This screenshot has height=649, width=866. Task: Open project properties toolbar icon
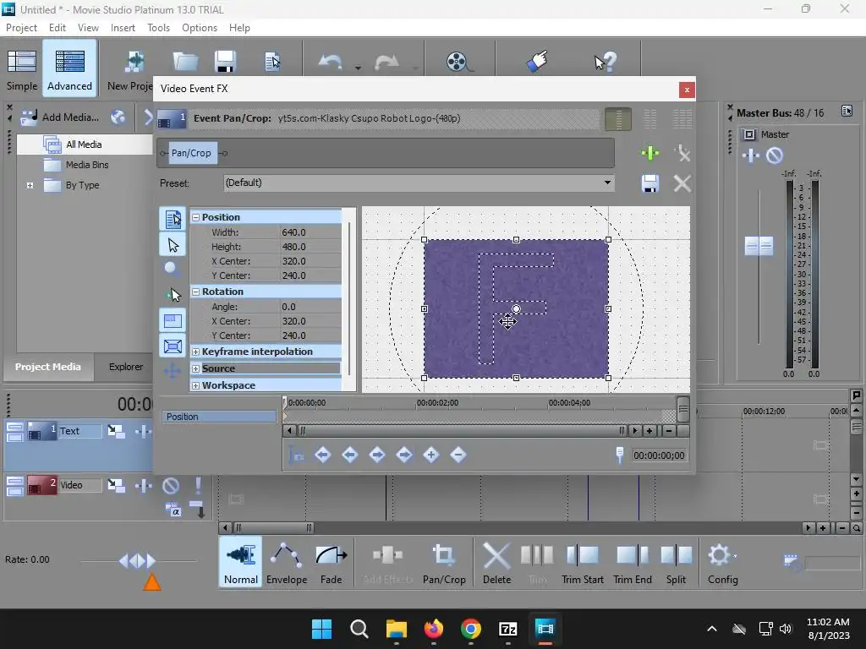click(272, 62)
